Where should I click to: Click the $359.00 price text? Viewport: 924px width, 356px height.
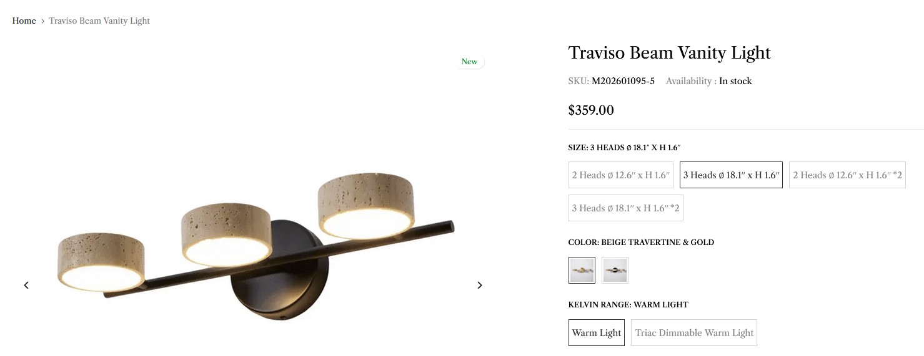[591, 110]
